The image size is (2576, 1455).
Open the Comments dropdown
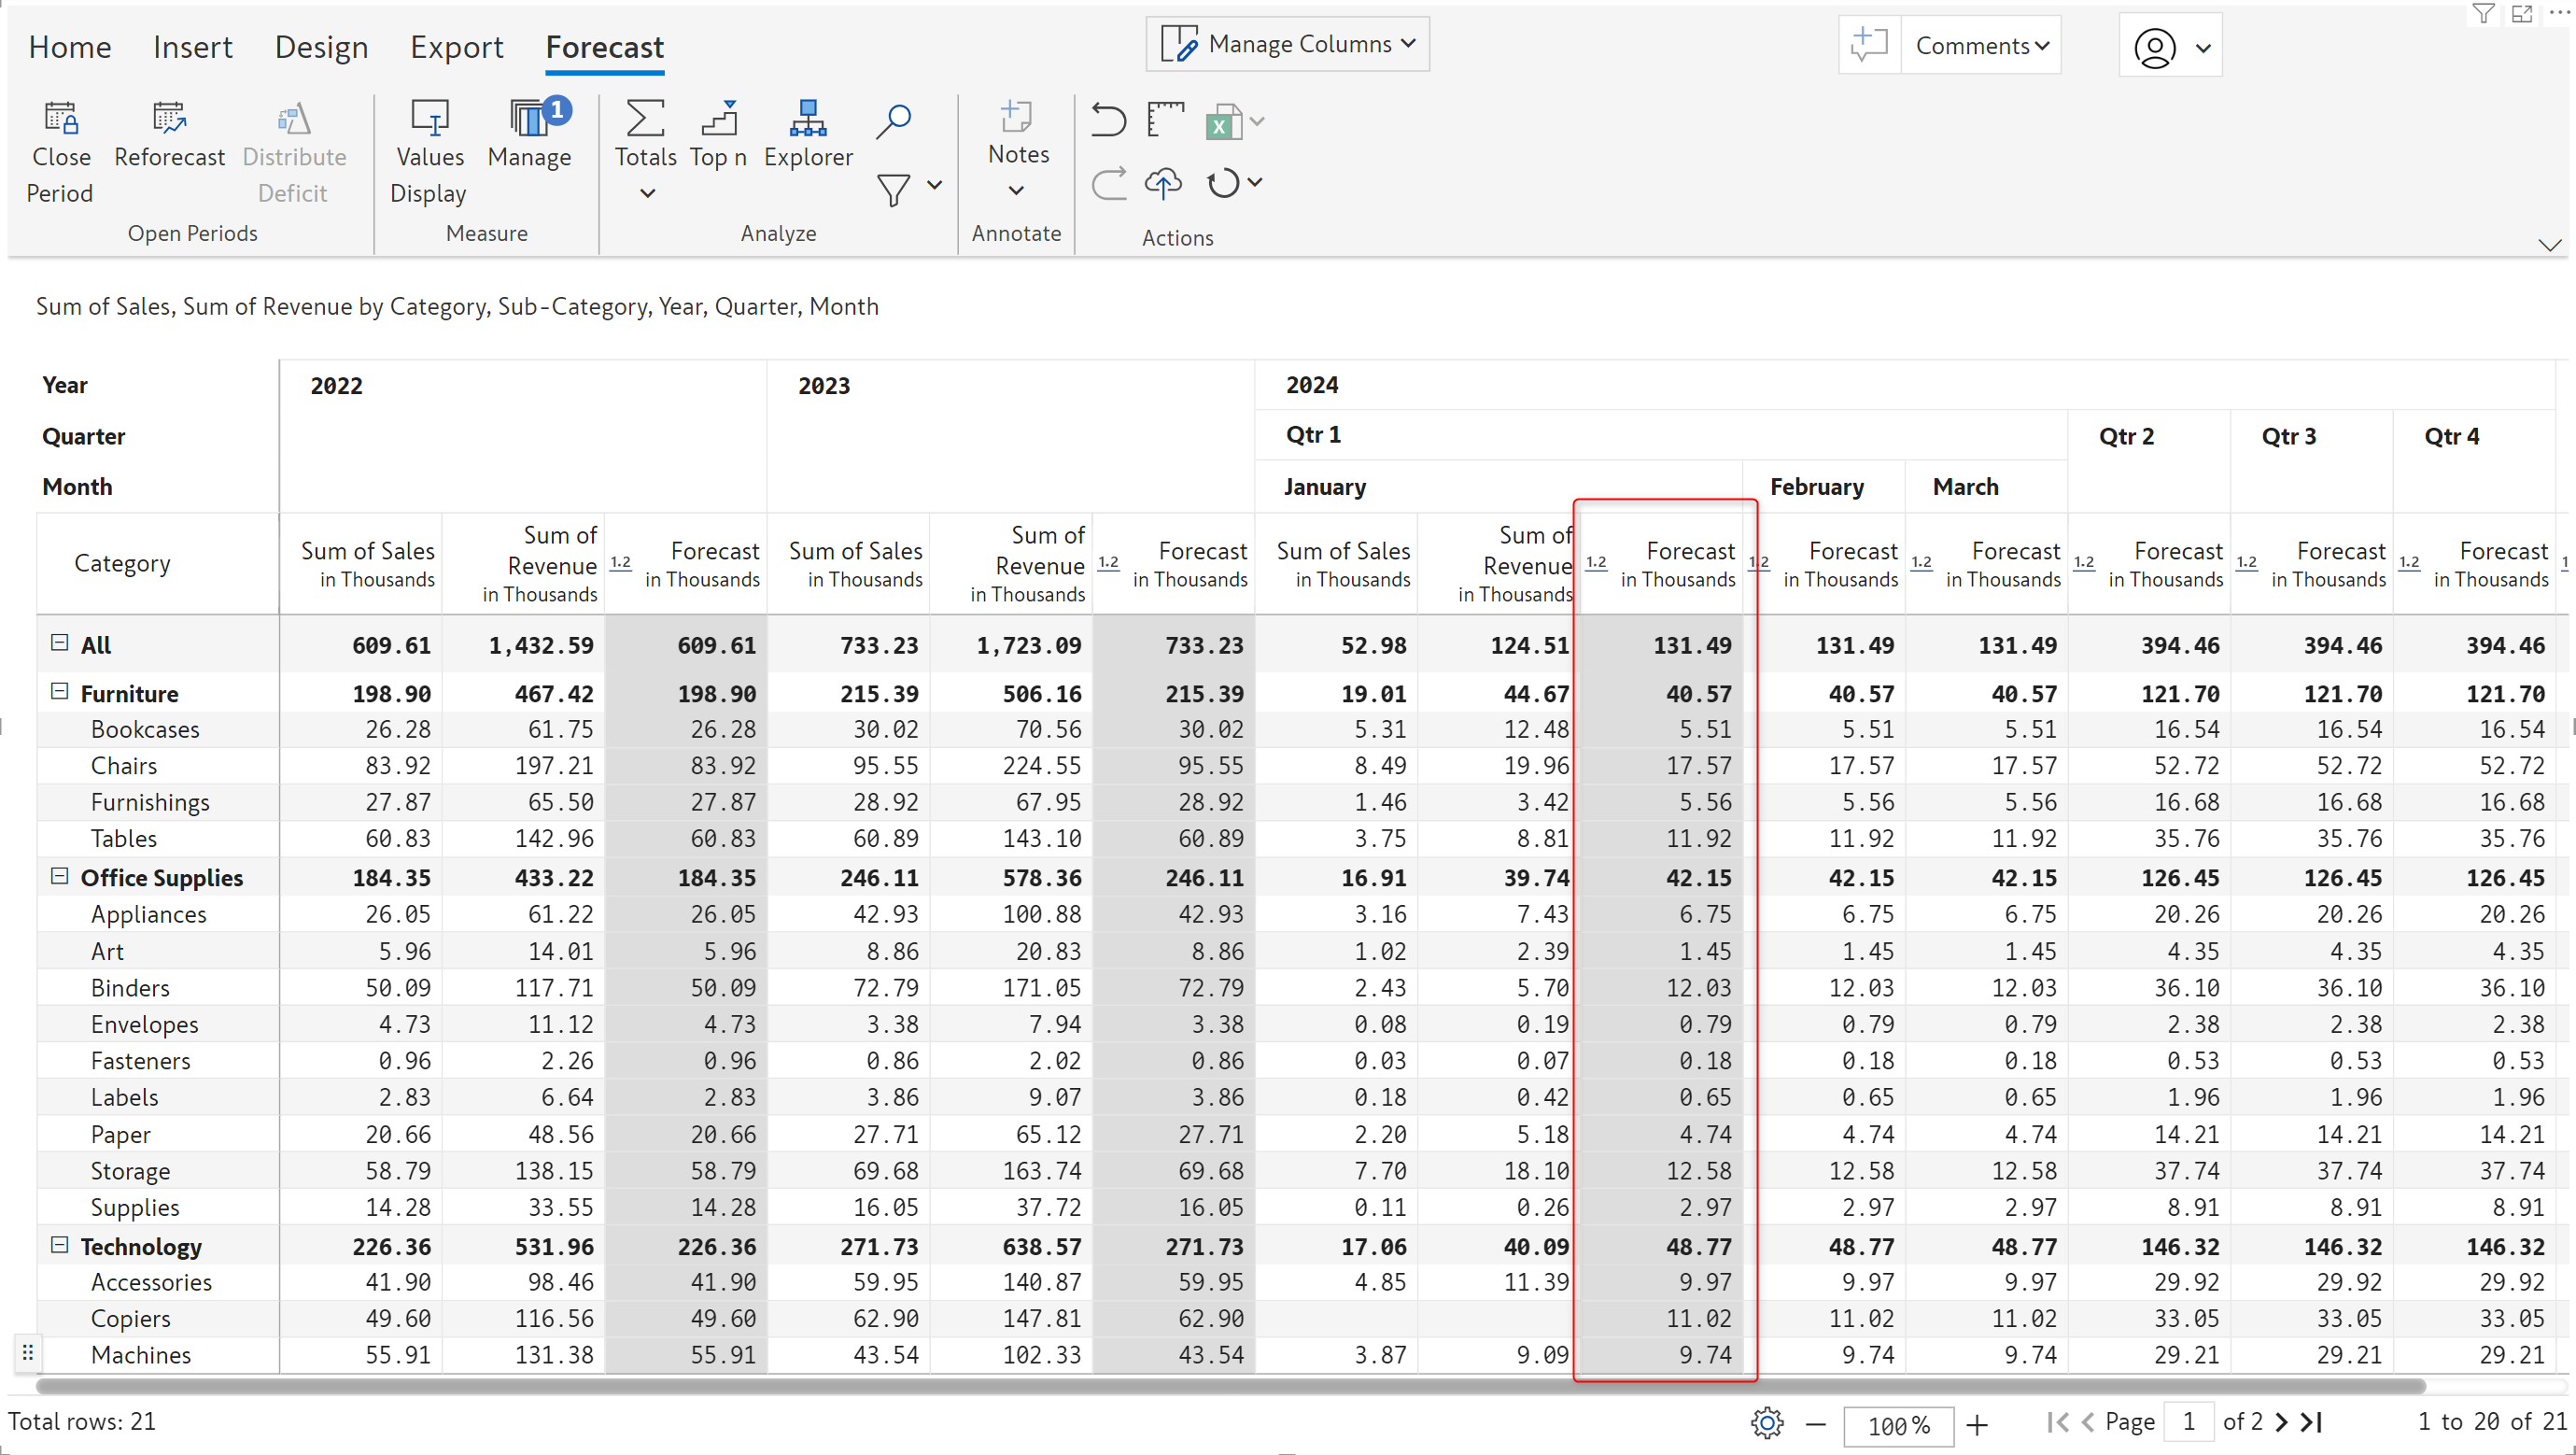1981,46
